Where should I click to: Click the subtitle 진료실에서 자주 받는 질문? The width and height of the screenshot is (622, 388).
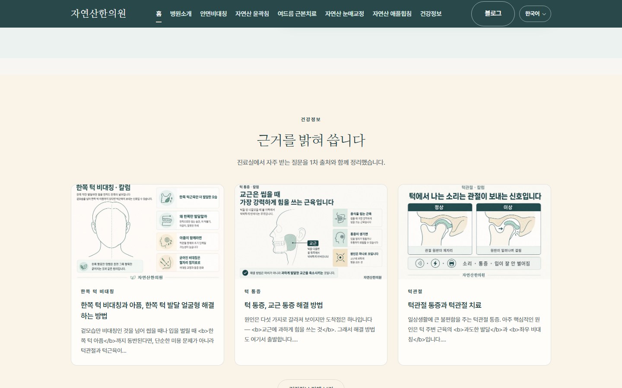click(x=311, y=163)
